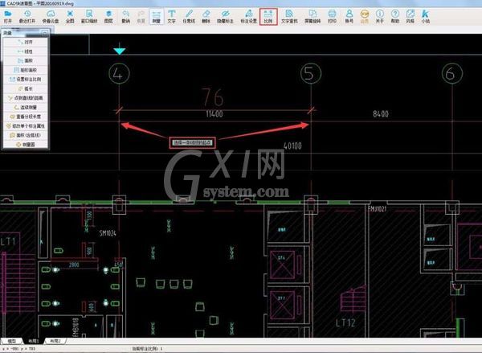Click the 11400 dimension text
Viewport: 482px width, 353px height.
214,114
